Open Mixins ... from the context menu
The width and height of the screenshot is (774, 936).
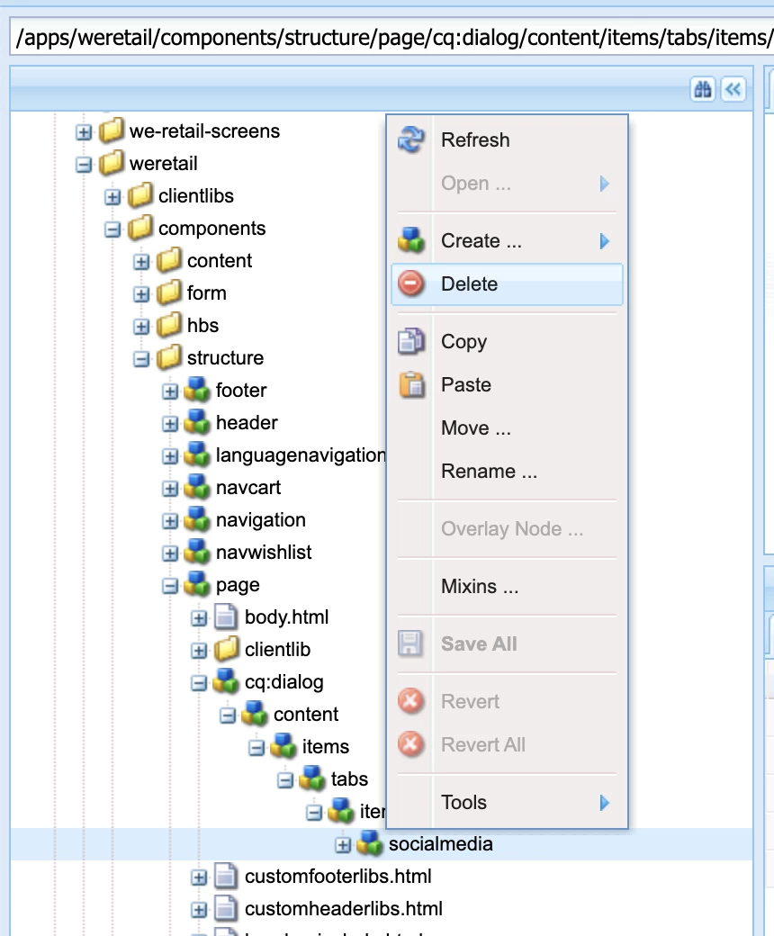tap(507, 586)
